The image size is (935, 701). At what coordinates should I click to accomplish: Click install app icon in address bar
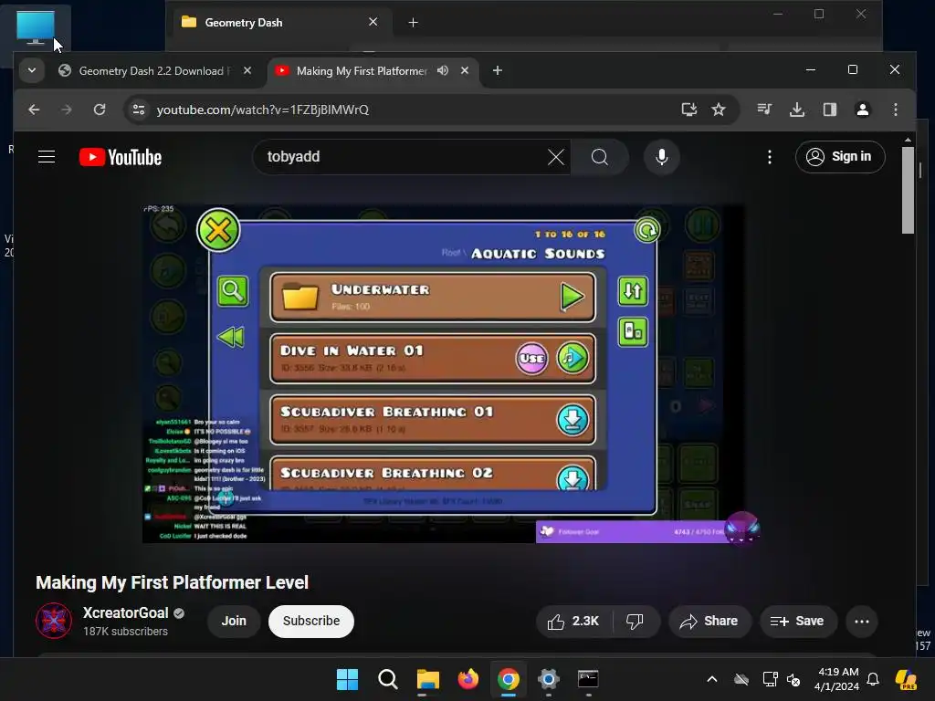pyautogui.click(x=688, y=110)
